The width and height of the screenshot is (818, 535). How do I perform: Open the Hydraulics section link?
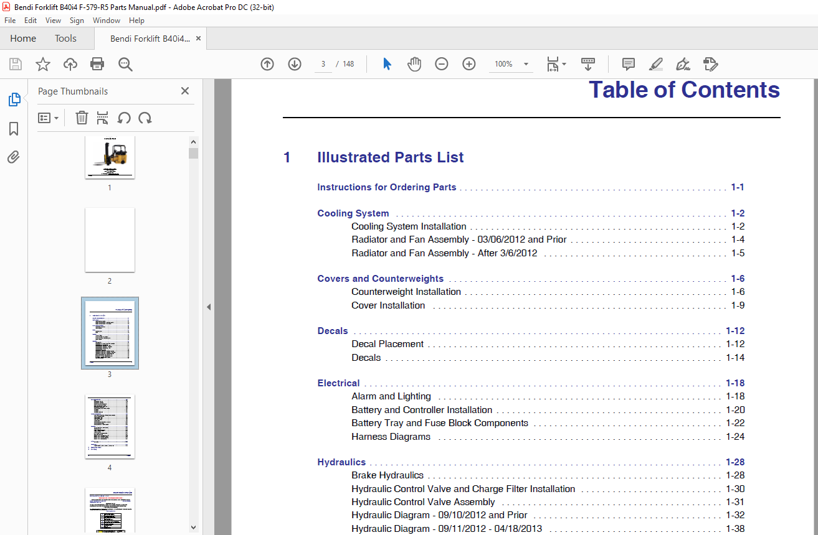pyautogui.click(x=341, y=462)
